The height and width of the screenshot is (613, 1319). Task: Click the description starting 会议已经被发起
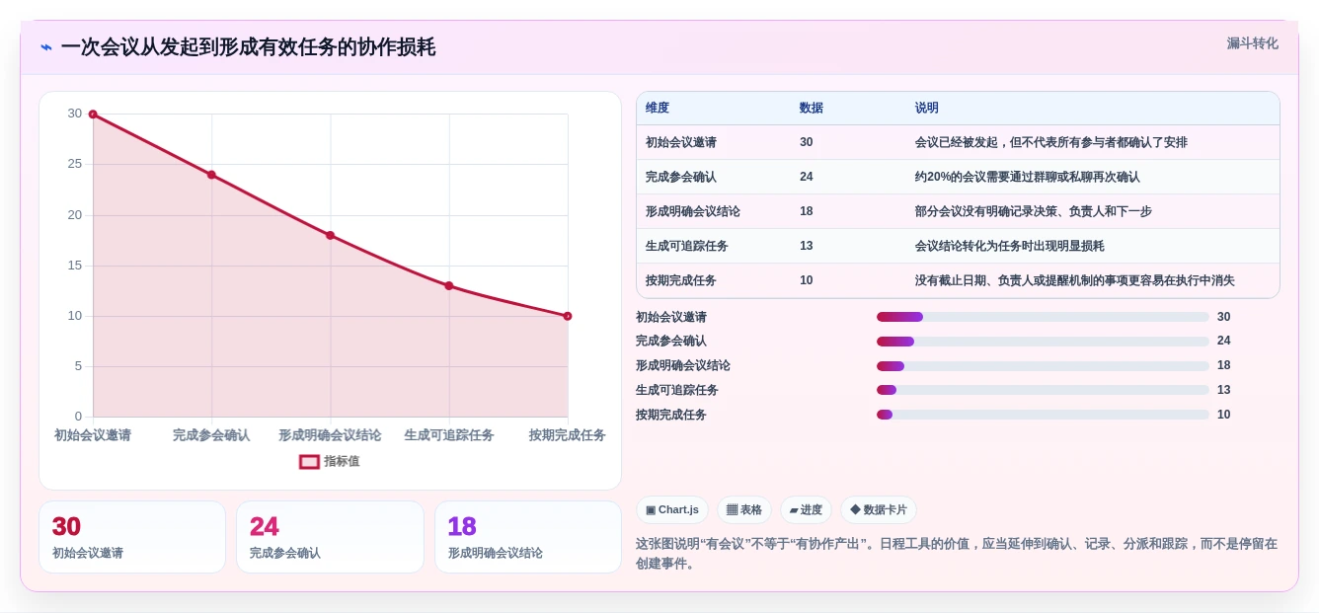1051,142
